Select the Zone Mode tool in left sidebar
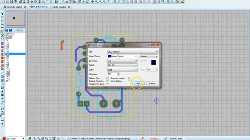 point(2,32)
